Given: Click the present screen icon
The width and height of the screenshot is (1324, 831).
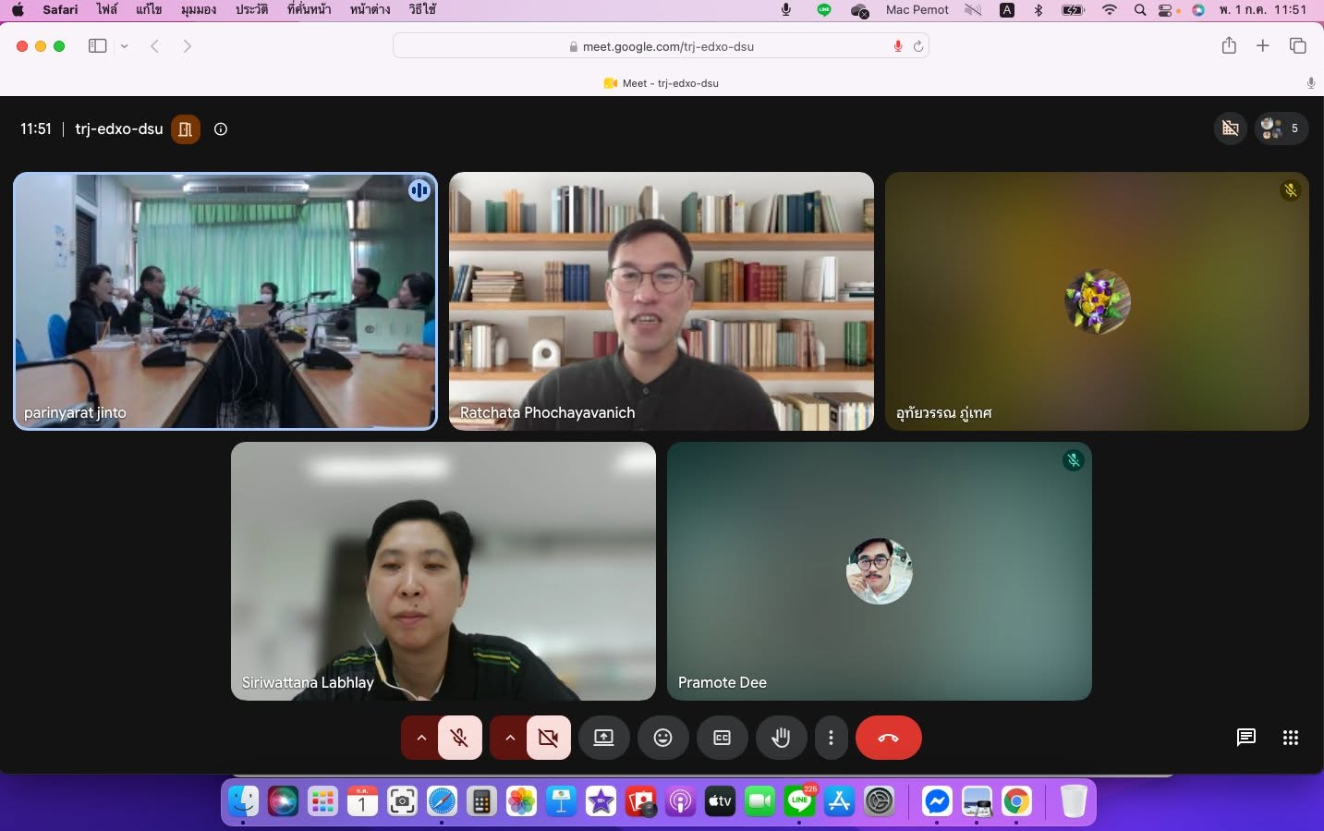Looking at the screenshot, I should tap(603, 738).
